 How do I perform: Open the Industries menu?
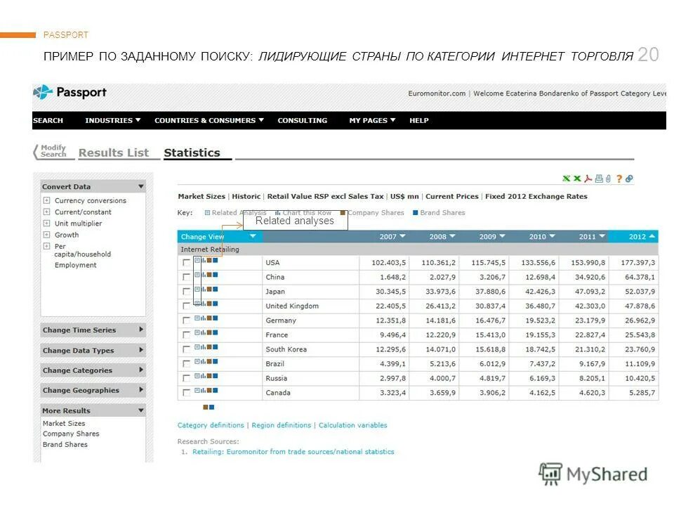point(112,120)
